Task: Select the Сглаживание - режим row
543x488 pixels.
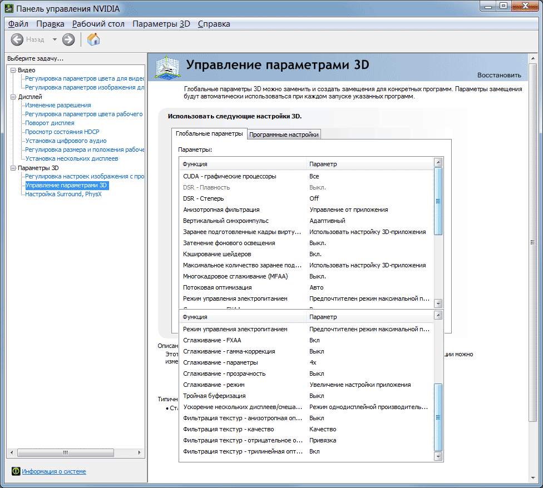Action: (307, 385)
